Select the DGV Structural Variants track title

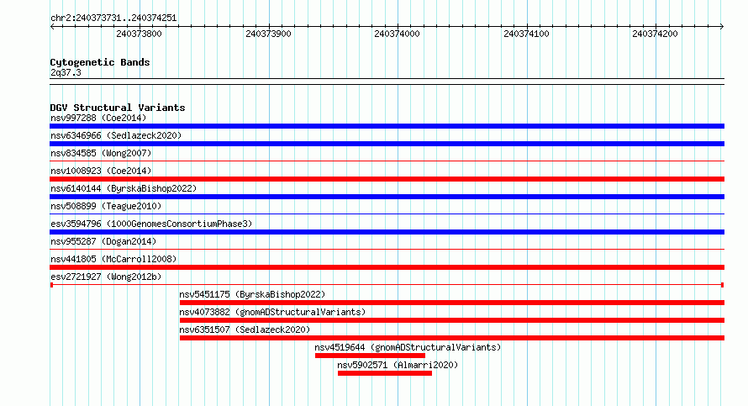tap(118, 108)
